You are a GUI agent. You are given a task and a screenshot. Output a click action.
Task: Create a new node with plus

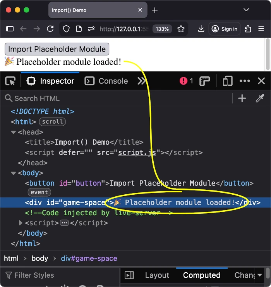click(x=242, y=98)
